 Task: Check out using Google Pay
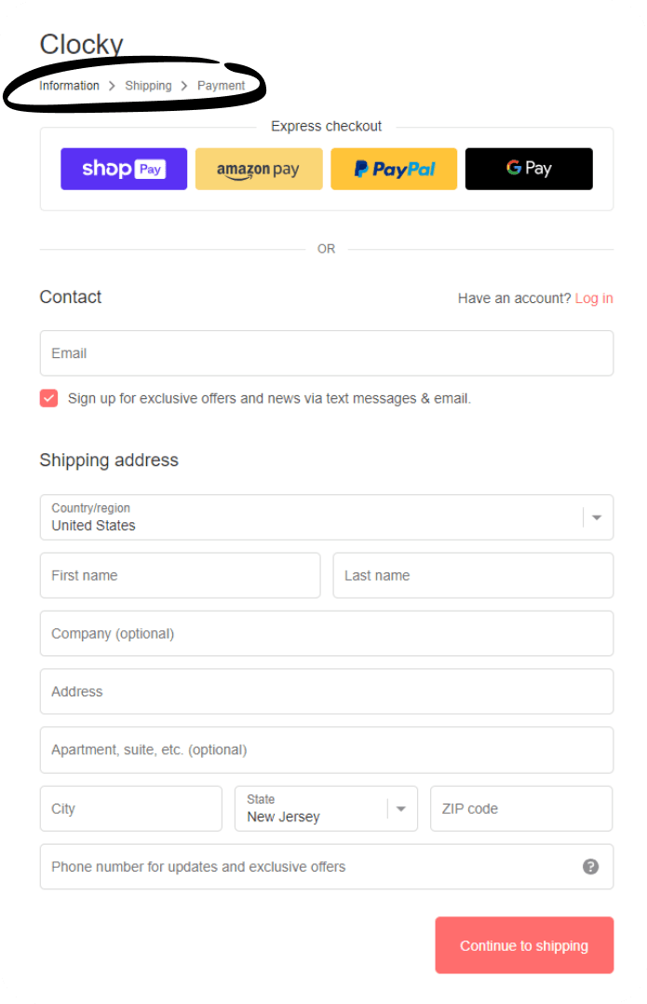pyautogui.click(x=529, y=169)
